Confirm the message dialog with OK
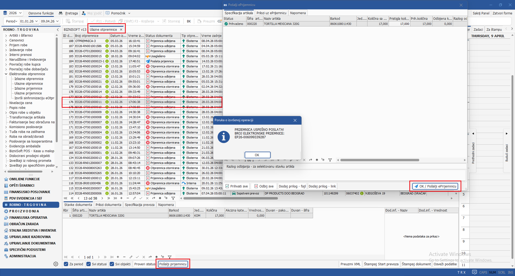 (x=257, y=155)
